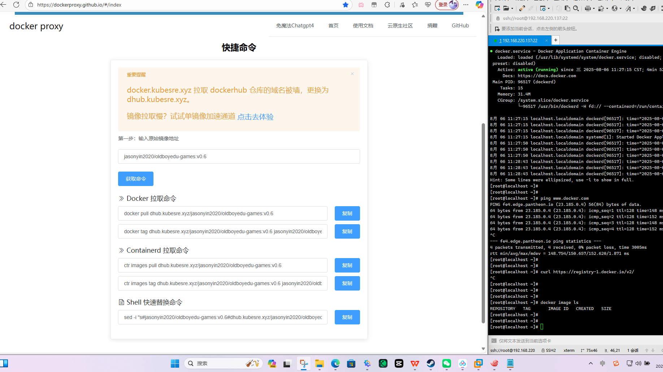Open 使用文档 navigation link
This screenshot has width=663, height=372.
click(363, 26)
